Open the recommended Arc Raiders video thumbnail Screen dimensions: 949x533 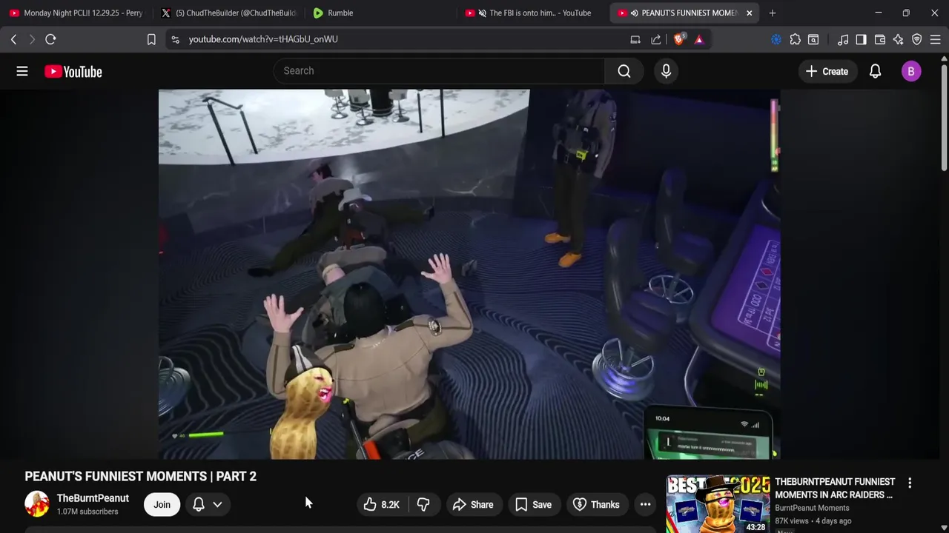pos(718,504)
